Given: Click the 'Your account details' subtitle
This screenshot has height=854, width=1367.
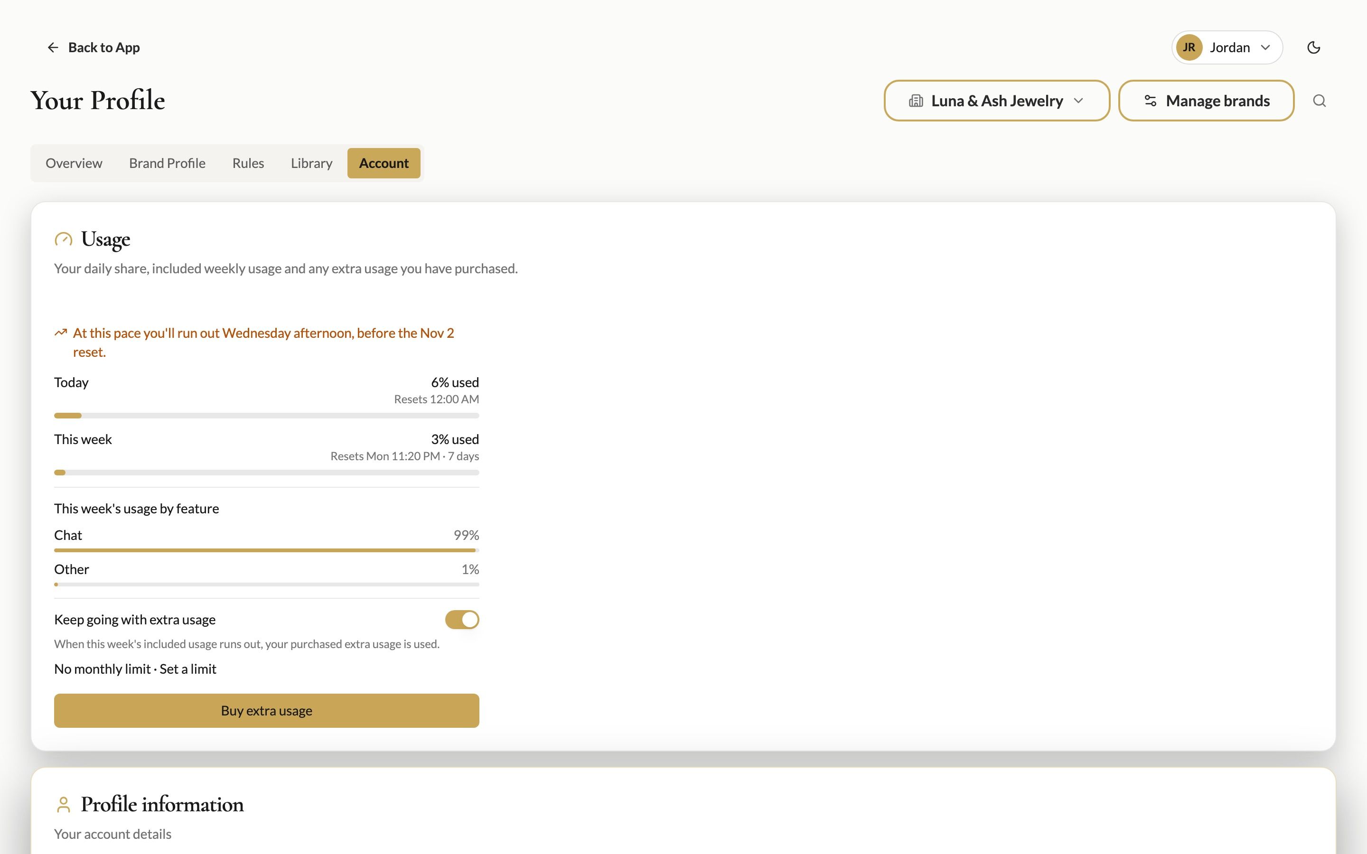Looking at the screenshot, I should (112, 834).
